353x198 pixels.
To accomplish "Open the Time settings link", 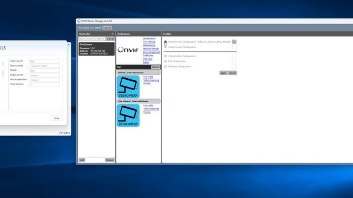I will click(149, 42).
